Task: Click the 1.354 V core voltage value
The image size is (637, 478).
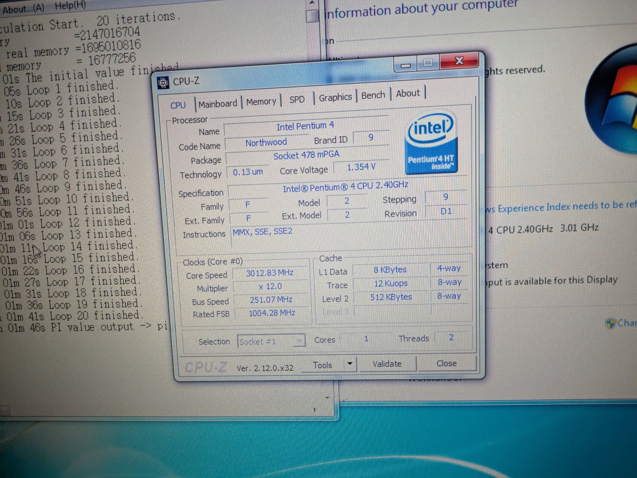Action: click(x=361, y=167)
